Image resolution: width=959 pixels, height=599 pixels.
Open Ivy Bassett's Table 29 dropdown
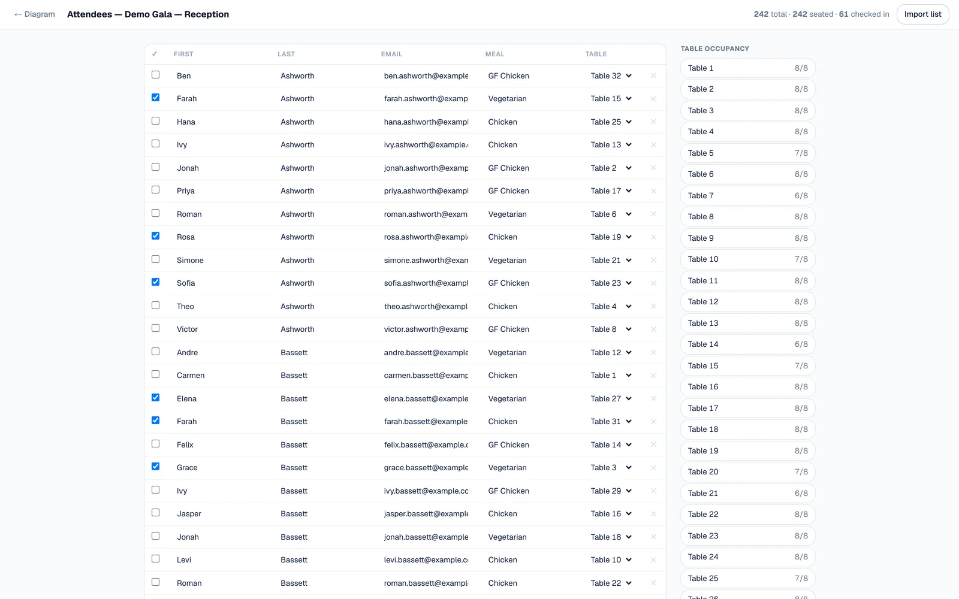click(611, 491)
